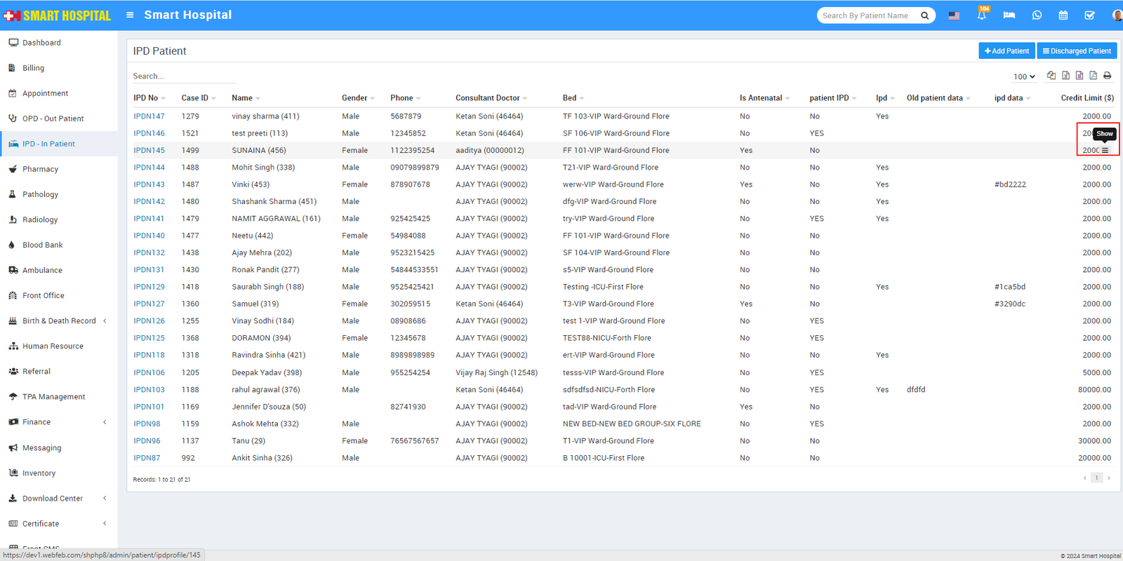Print the IPD patient table
The image size is (1123, 561).
coord(1107,76)
